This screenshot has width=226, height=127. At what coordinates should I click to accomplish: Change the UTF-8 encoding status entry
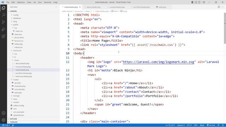(189, 125)
